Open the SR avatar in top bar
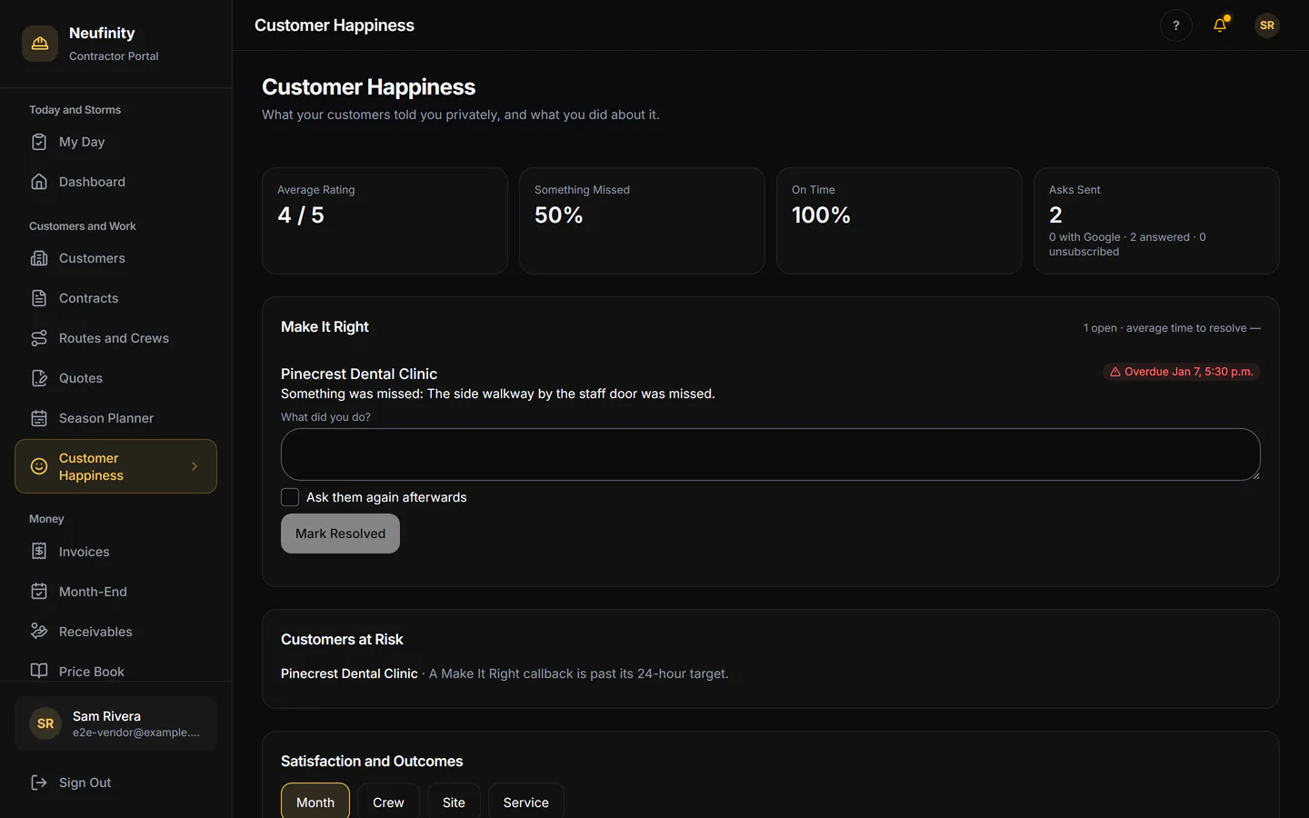This screenshot has width=1309, height=818. [x=1267, y=25]
